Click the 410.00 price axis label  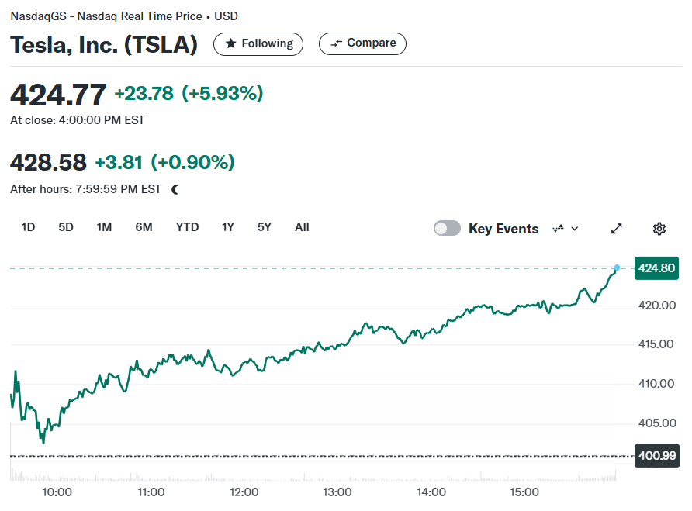click(656, 384)
